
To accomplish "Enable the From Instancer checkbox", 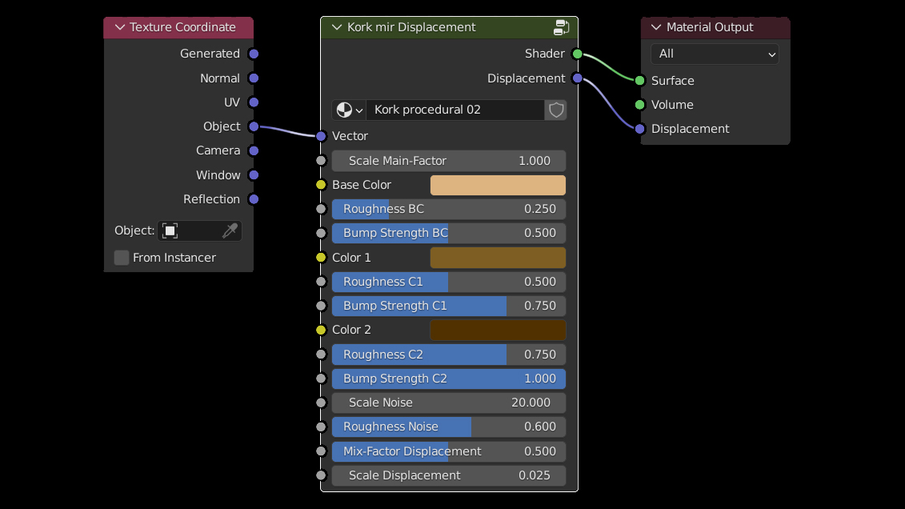I will (122, 258).
